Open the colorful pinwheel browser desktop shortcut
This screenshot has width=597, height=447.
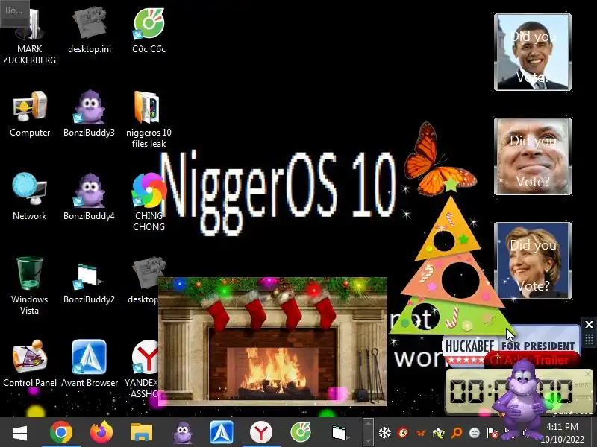[149, 201]
